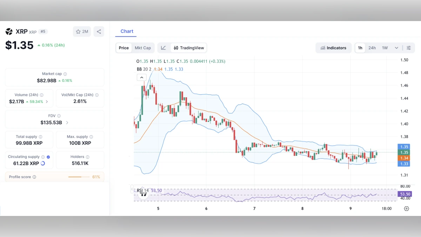
Task: Collapse the BB indicator legend
Action: (141, 77)
